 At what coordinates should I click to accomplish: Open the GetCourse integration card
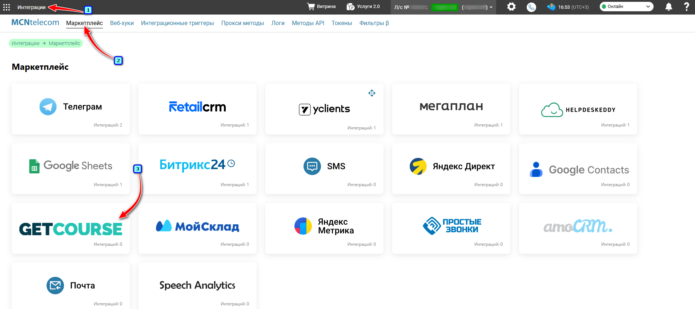click(71, 228)
